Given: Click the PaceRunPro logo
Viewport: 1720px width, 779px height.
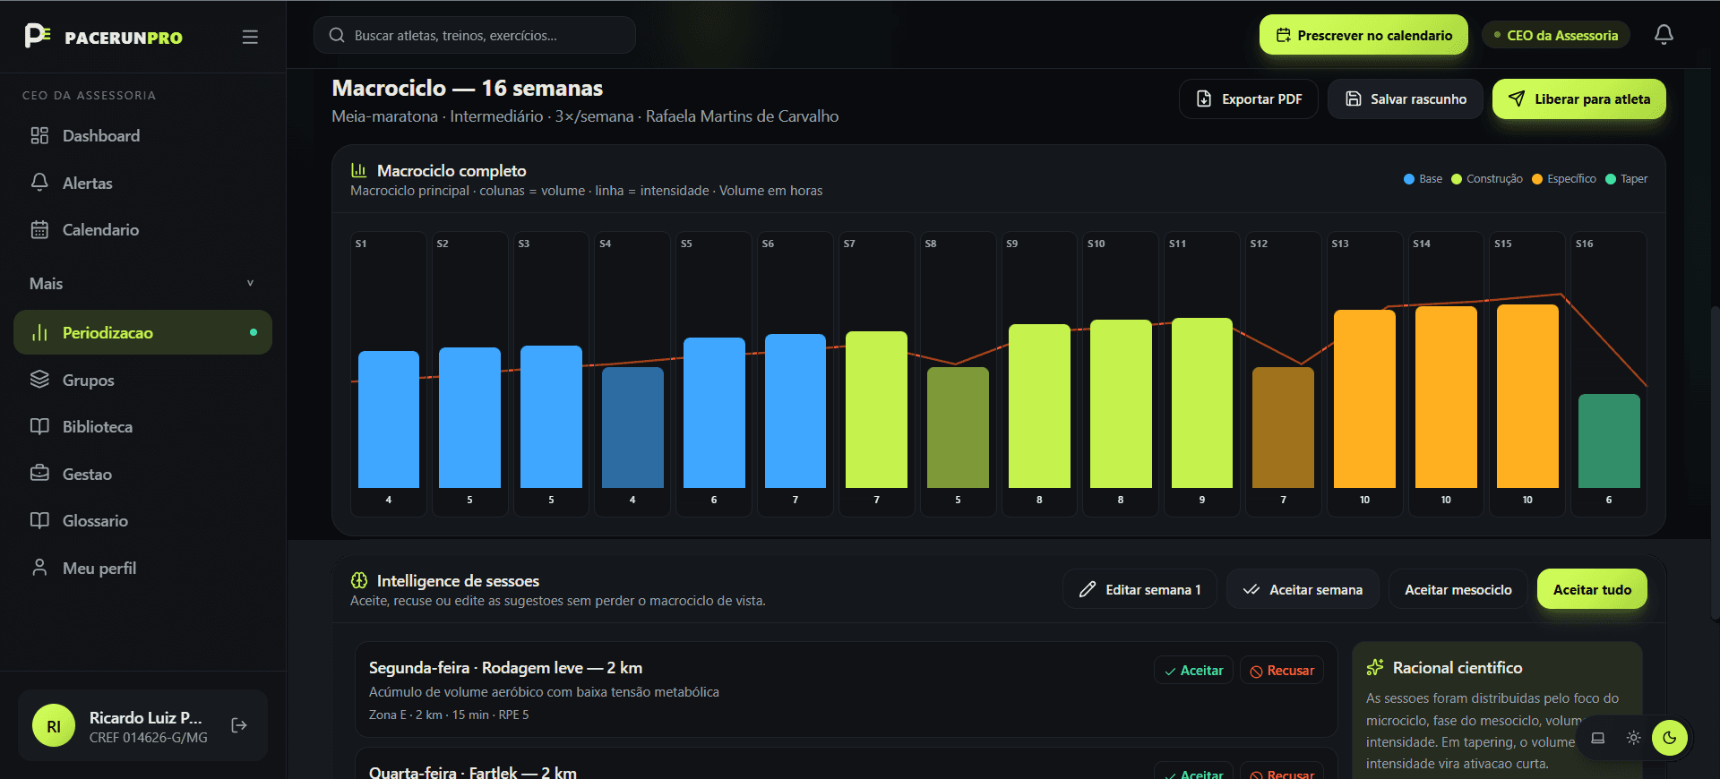Looking at the screenshot, I should click(103, 36).
